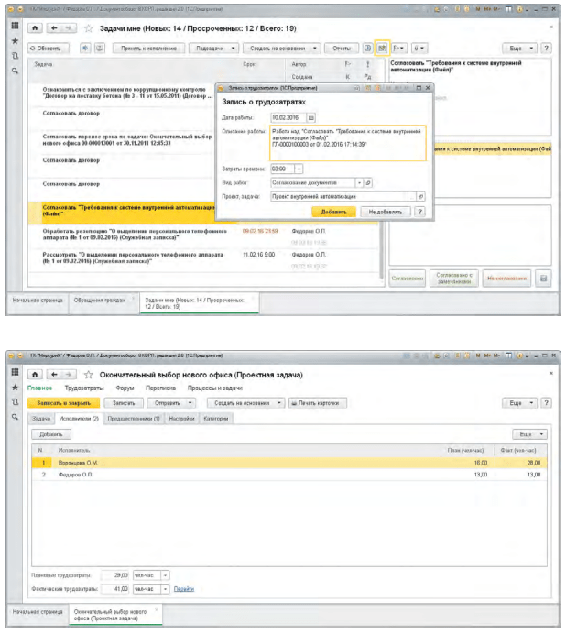Open the 'Проект, задача' item via its open icon
The image size is (566, 634).
[420, 196]
